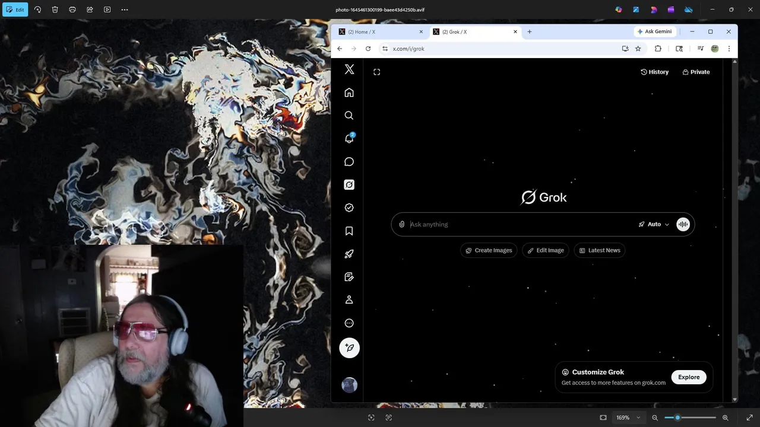This screenshot has height=427, width=760.
Task: Click the round white Post compose button
Action: tap(349, 348)
